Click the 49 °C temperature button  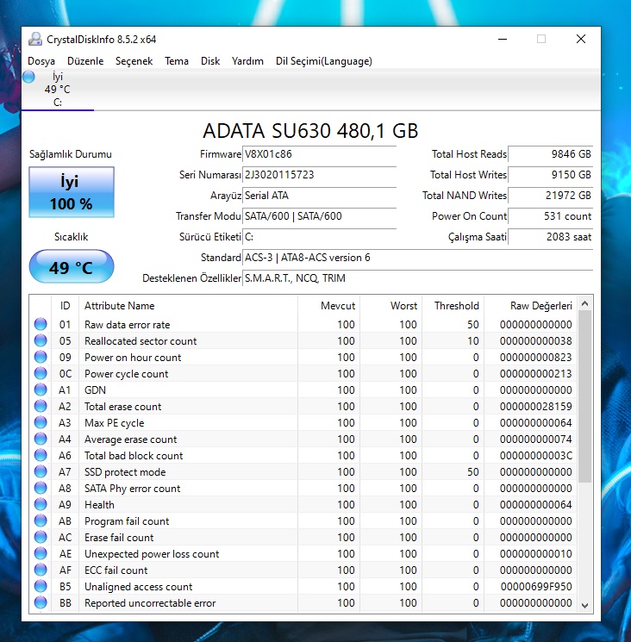point(71,267)
